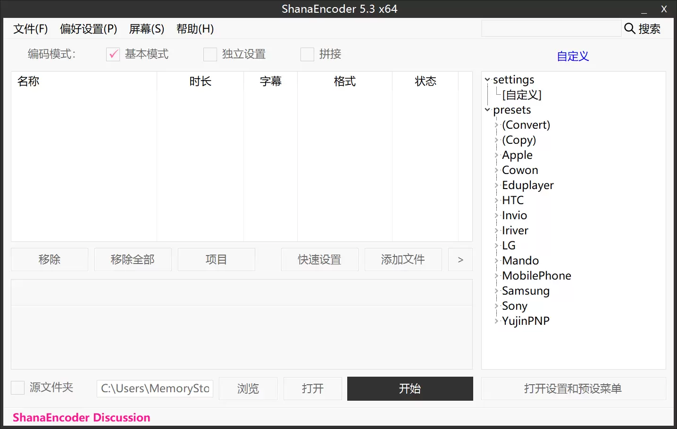This screenshot has width=677, height=429.
Task: Toggle the 拼接 checkbox
Action: click(307, 55)
